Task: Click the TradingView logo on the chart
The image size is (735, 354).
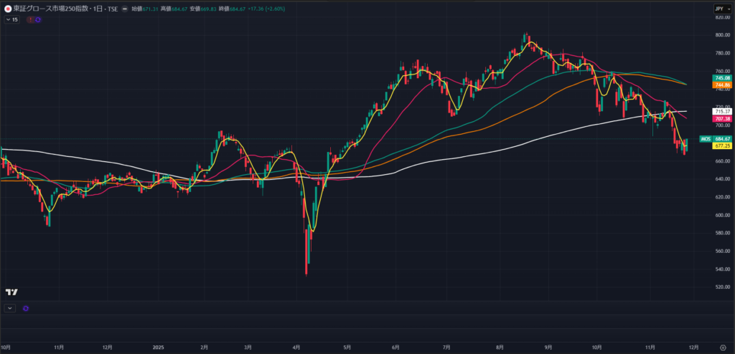Action: point(11,292)
